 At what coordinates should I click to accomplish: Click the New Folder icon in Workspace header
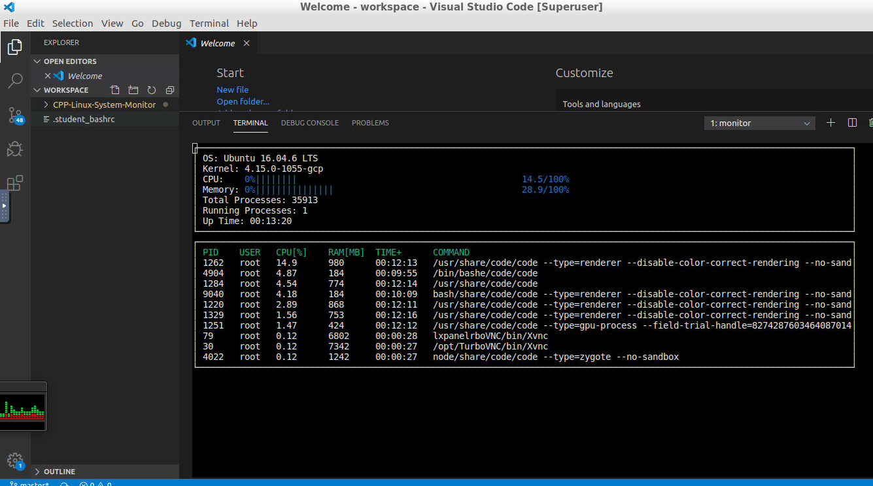click(133, 90)
